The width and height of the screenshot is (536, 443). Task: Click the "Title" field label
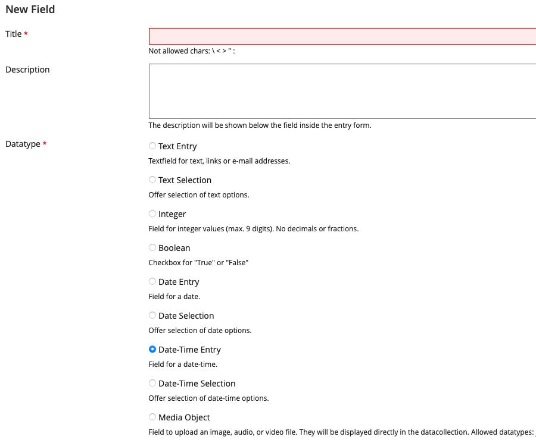(14, 34)
